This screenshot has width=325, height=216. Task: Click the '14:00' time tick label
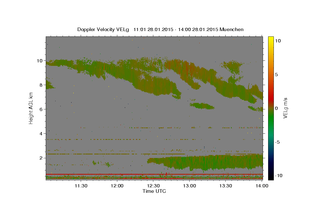(x=262, y=186)
